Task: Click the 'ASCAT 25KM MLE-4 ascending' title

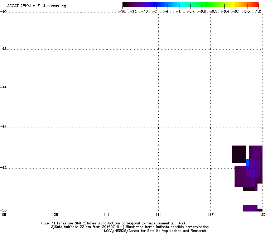Action: (37, 6)
